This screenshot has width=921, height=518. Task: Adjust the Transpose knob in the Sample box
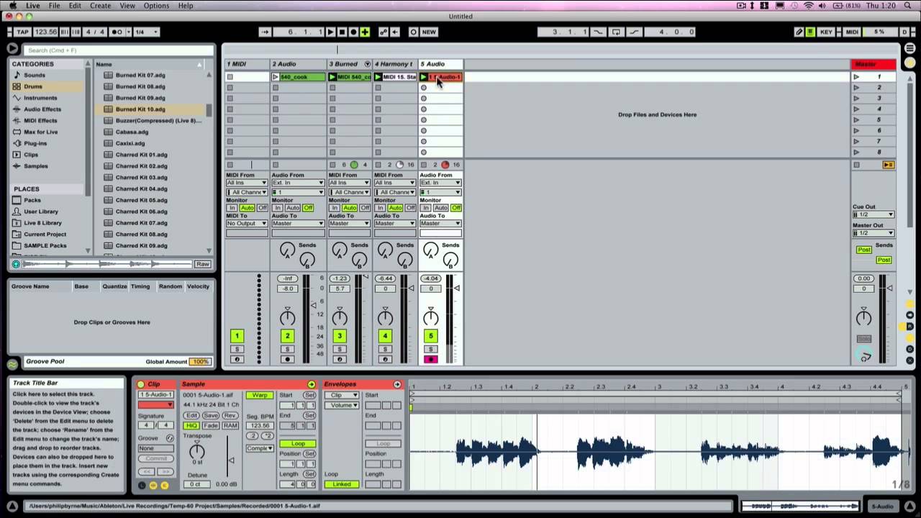(196, 452)
